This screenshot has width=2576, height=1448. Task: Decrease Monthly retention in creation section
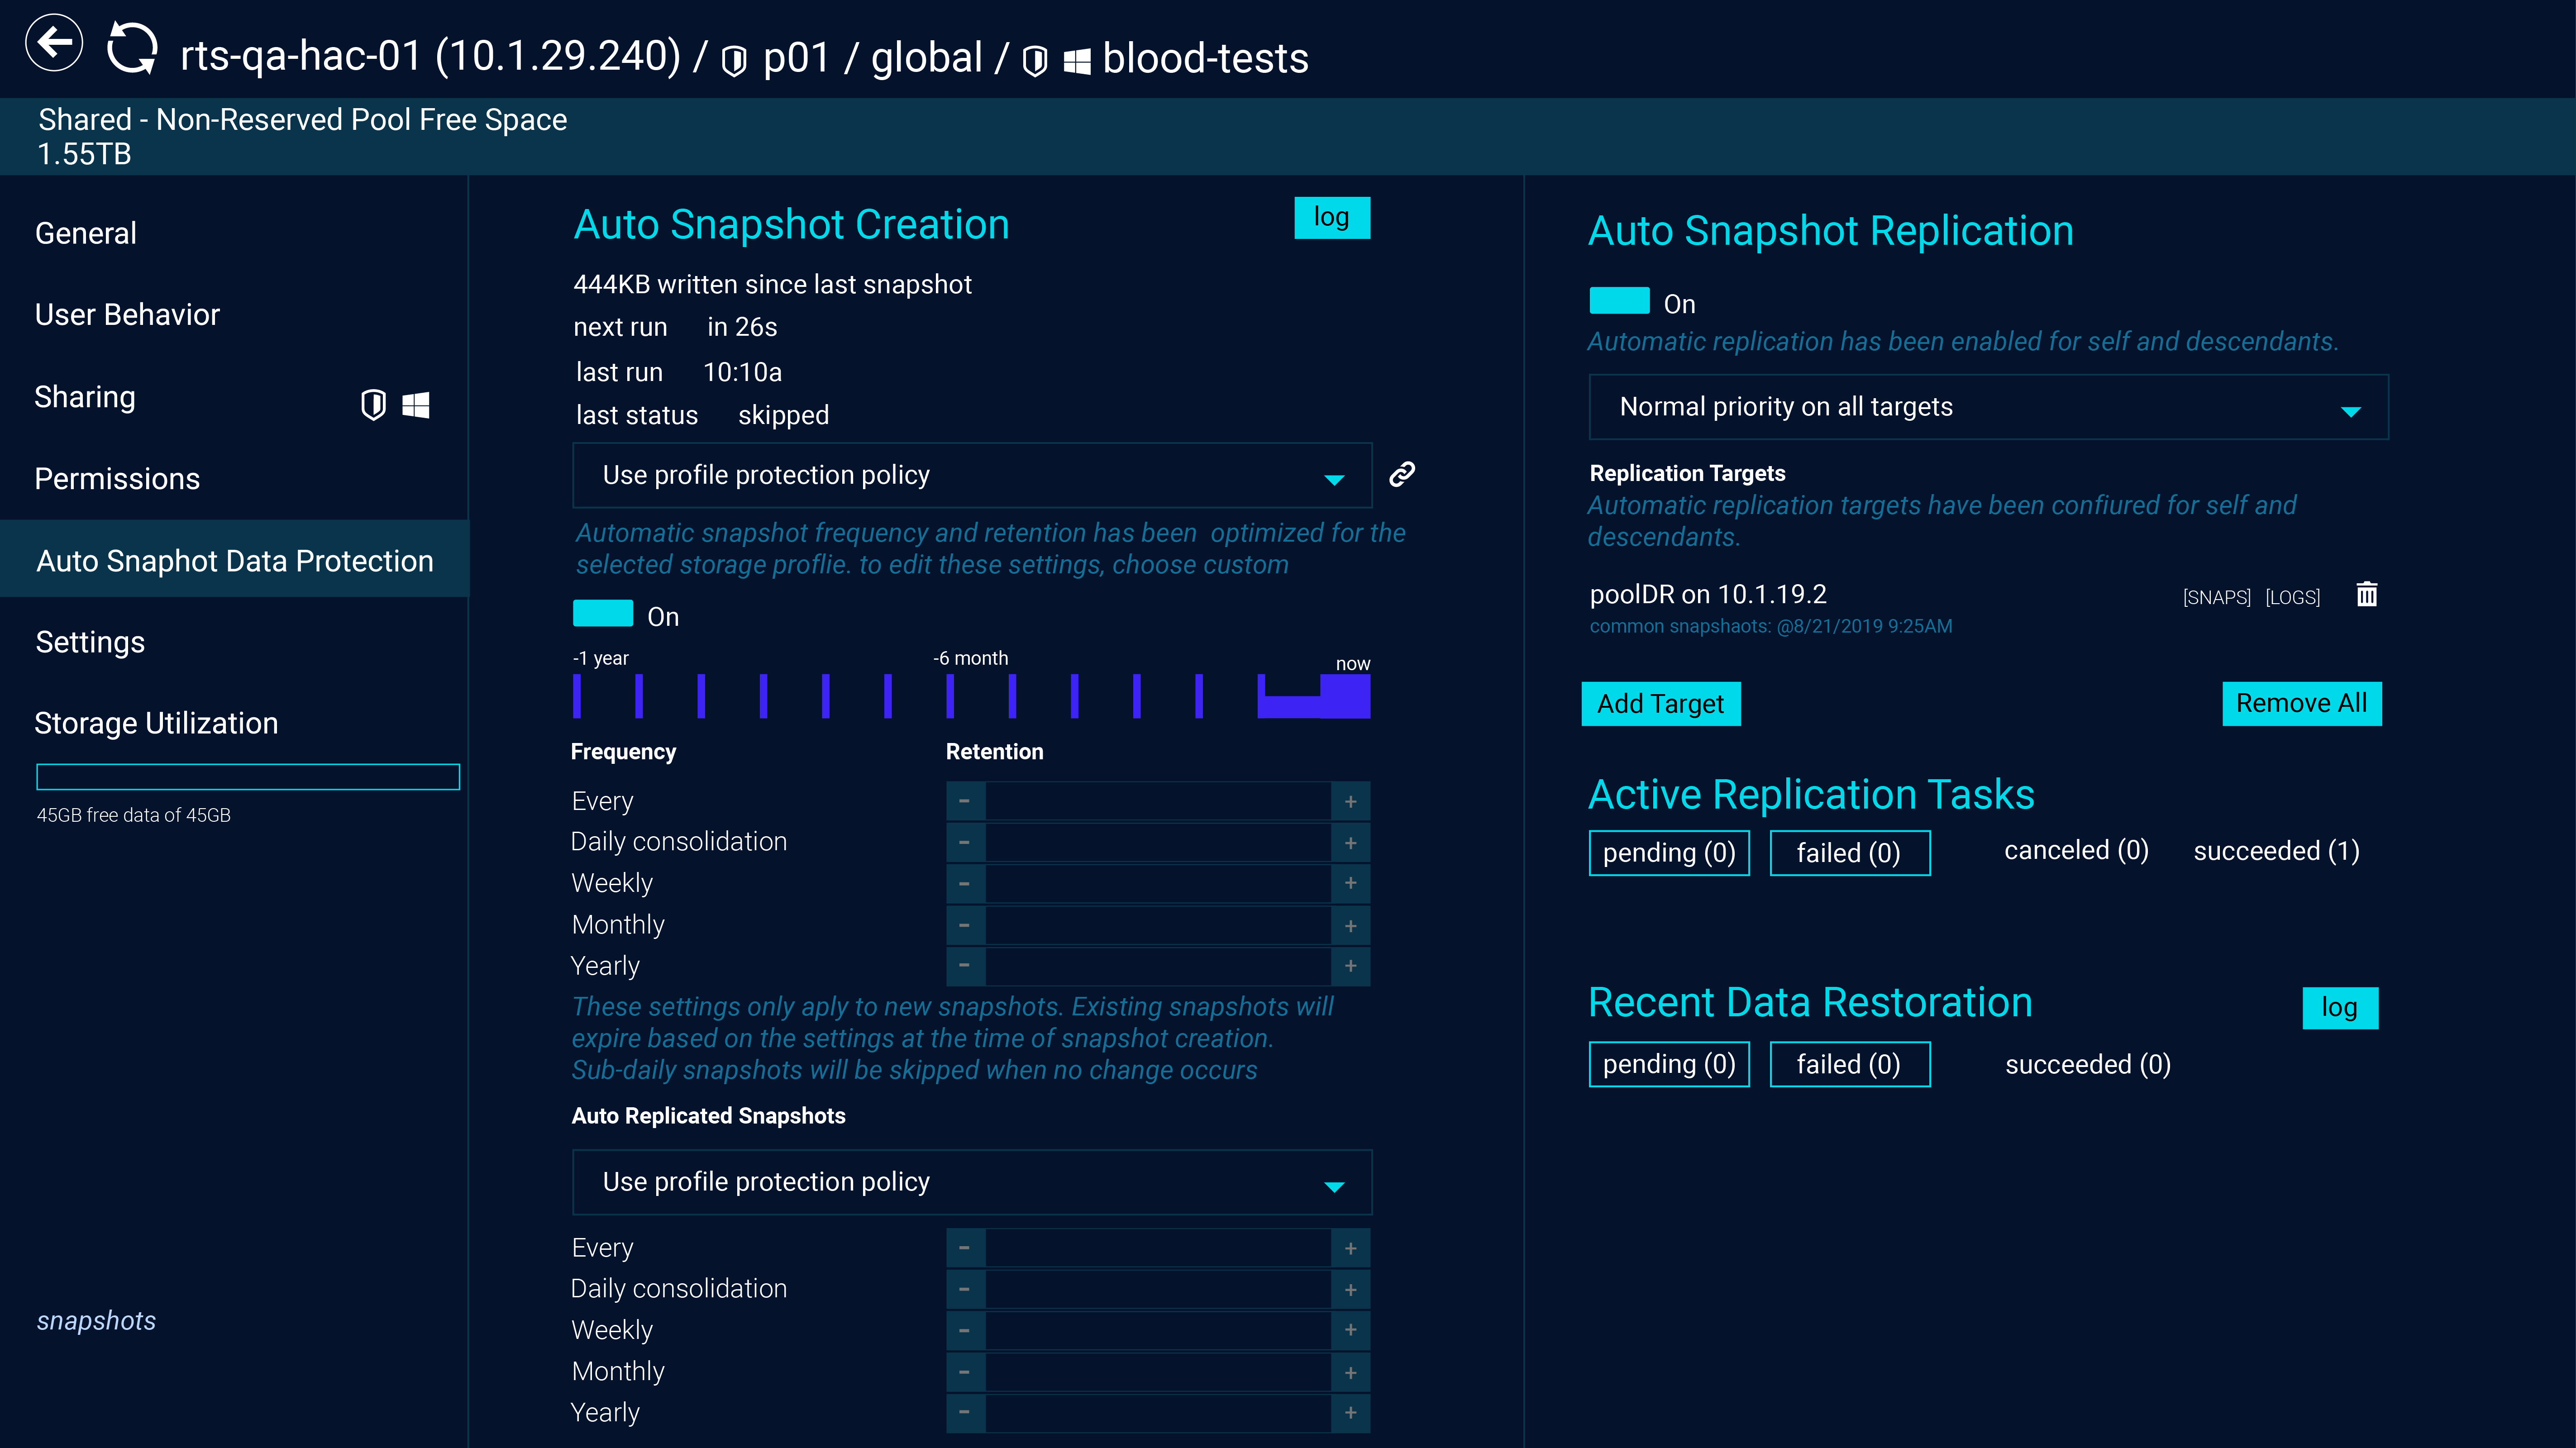pyautogui.click(x=965, y=925)
